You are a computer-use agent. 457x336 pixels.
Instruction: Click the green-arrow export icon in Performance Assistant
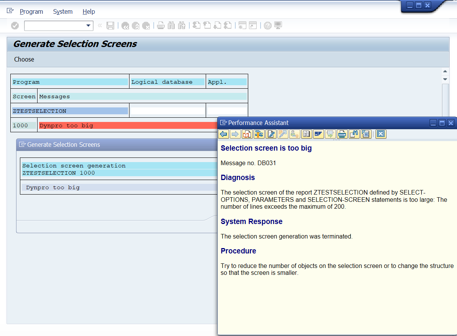[330, 134]
